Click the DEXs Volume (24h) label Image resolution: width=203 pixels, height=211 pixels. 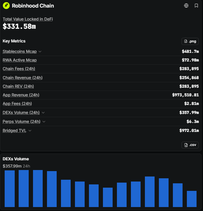pos(21,113)
